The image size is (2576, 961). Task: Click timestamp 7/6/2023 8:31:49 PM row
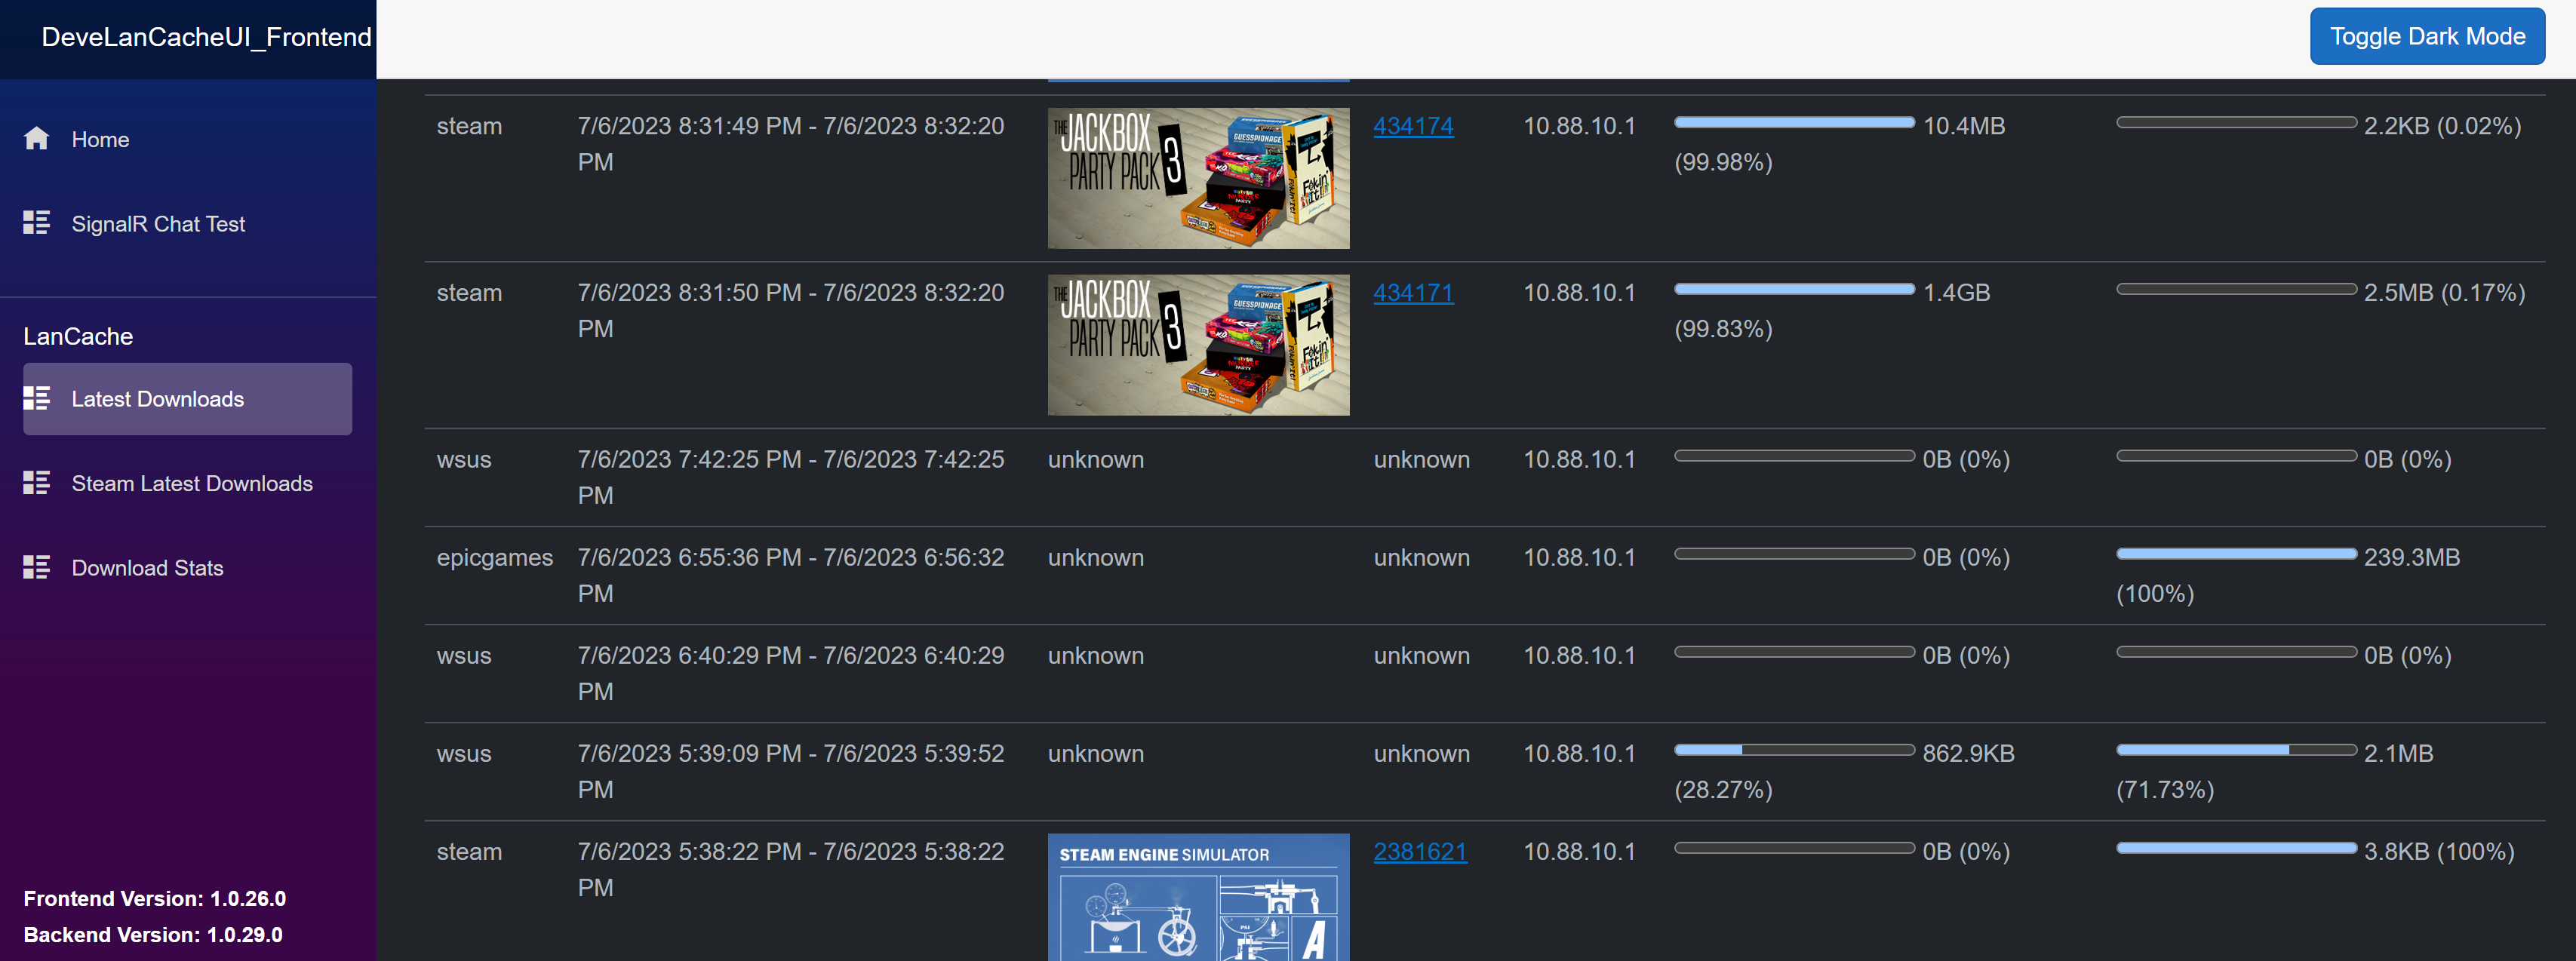pos(791,144)
